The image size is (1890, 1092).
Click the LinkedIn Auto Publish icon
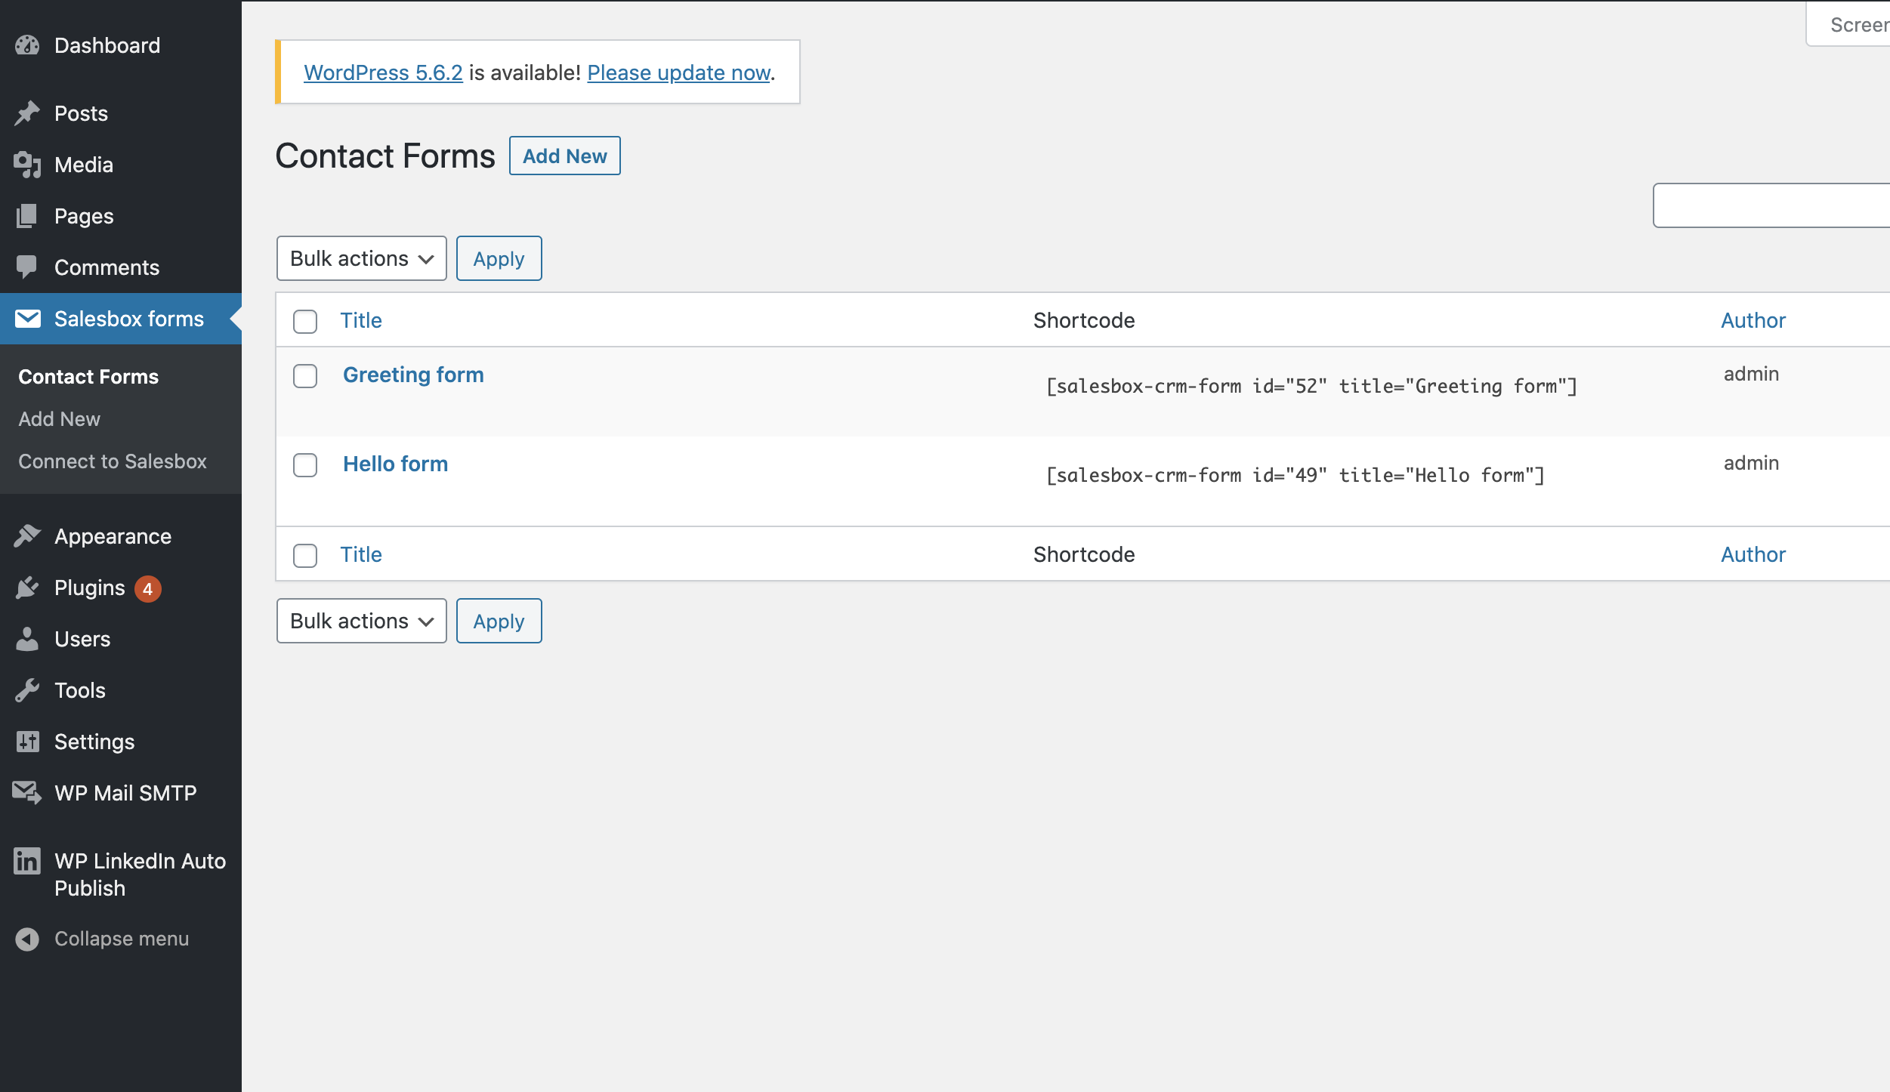pos(27,861)
